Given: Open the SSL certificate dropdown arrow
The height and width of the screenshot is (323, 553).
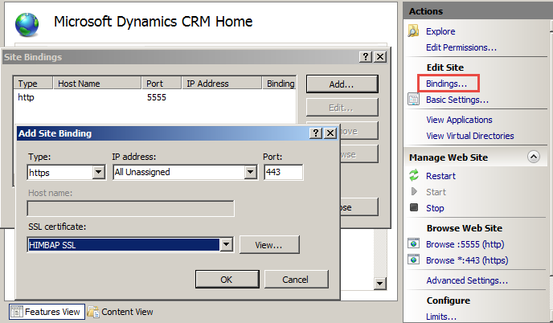Looking at the screenshot, I should pyautogui.click(x=226, y=244).
